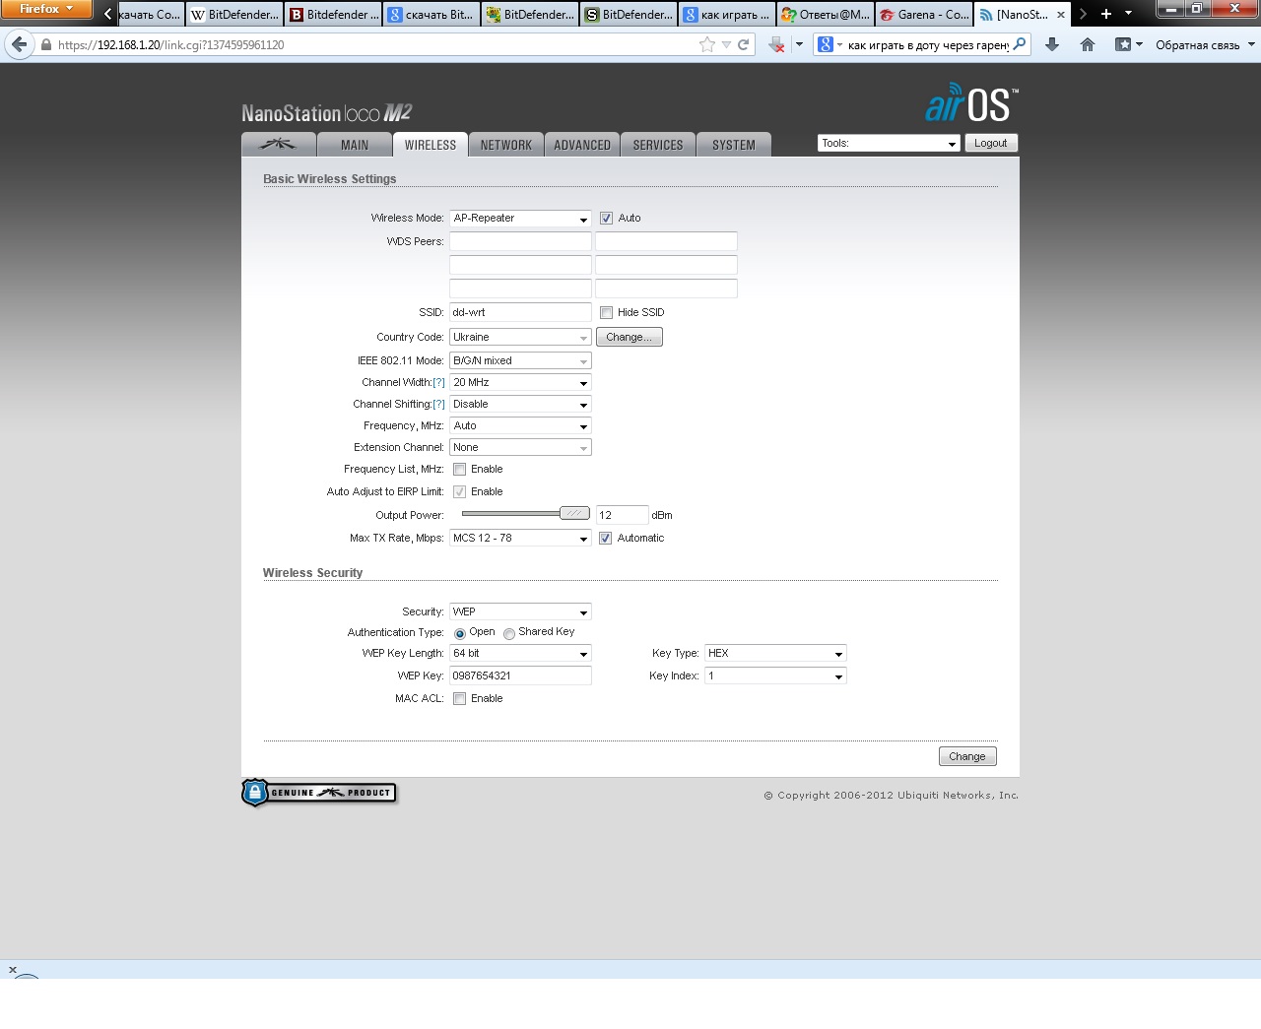Viewport: 1261px width, 1029px height.
Task: Toggle Auto Adjust to EIRP Limit checkbox
Action: 460,492
